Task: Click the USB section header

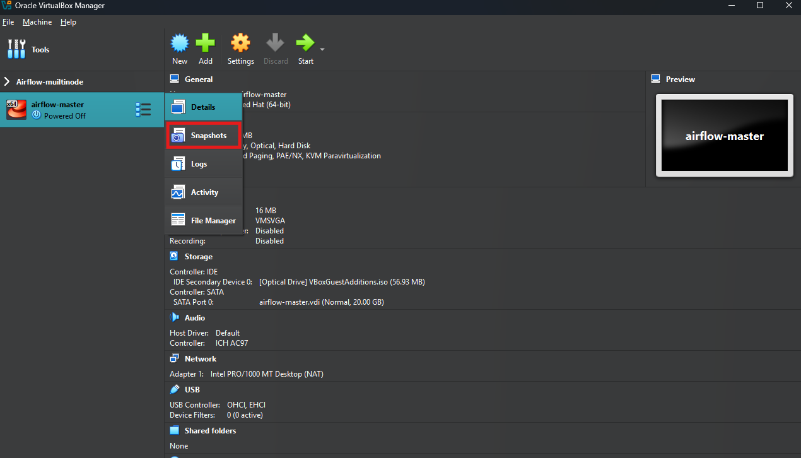Action: point(192,390)
